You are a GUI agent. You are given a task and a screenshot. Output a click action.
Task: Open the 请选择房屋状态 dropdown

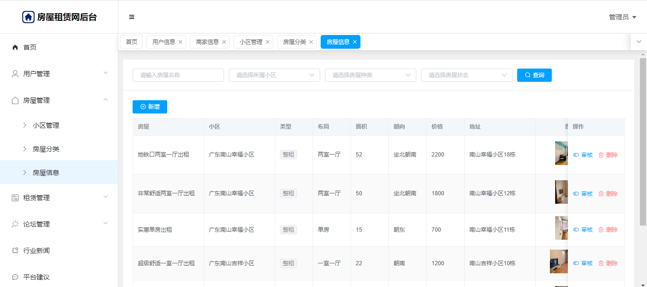click(x=467, y=75)
